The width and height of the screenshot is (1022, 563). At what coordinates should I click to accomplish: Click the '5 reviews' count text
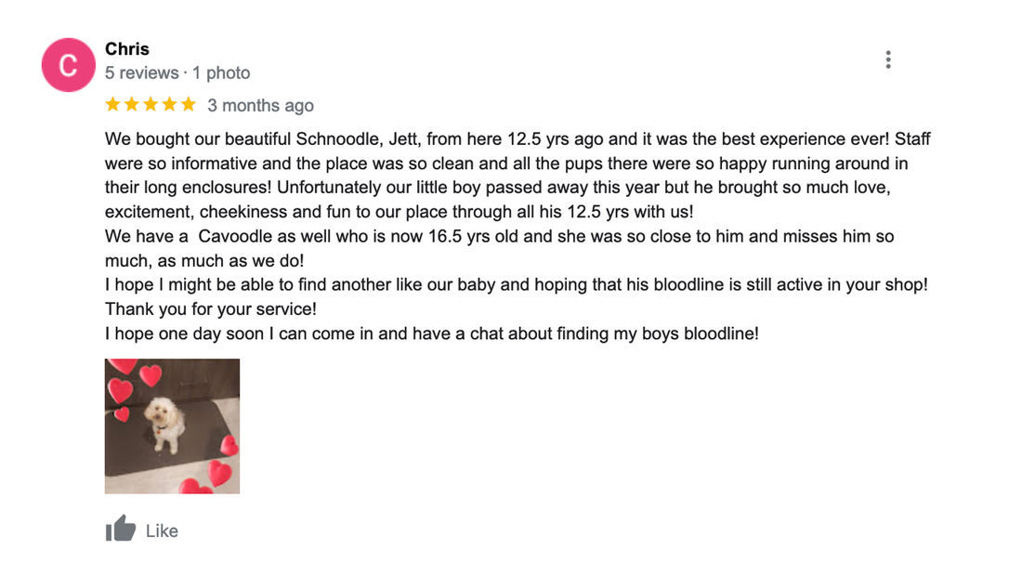click(142, 73)
